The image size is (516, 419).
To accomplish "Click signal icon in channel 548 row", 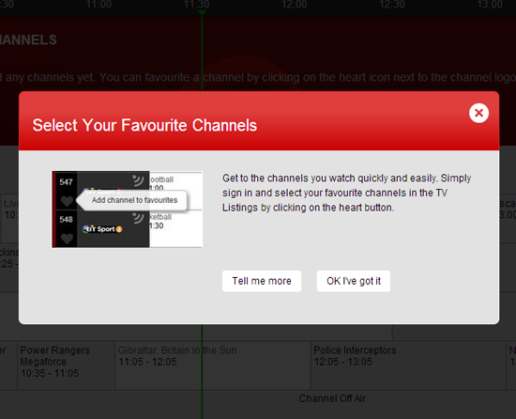I will (138, 218).
